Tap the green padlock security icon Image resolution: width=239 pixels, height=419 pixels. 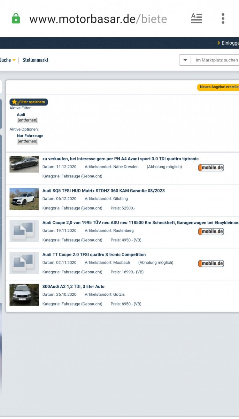[16, 19]
